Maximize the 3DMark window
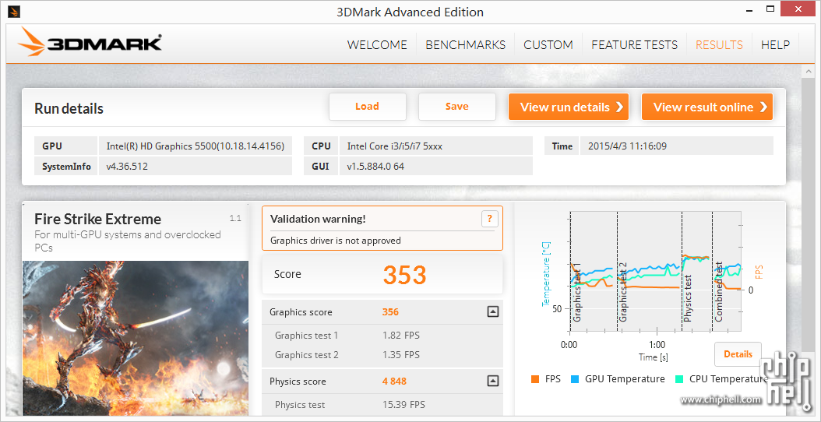This screenshot has height=422, width=821. 770,9
